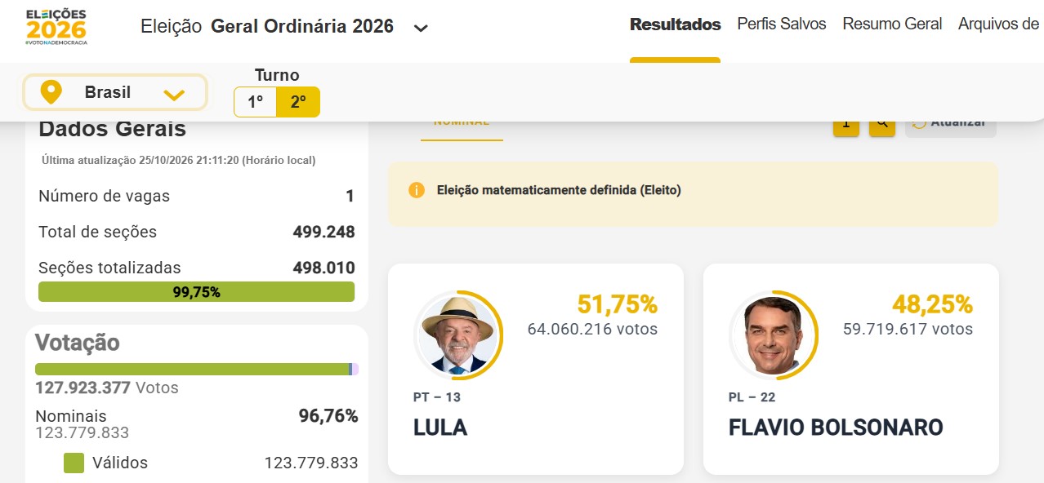1044x483 pixels.
Task: Click the Eleições 2026 logo
Action: click(56, 27)
